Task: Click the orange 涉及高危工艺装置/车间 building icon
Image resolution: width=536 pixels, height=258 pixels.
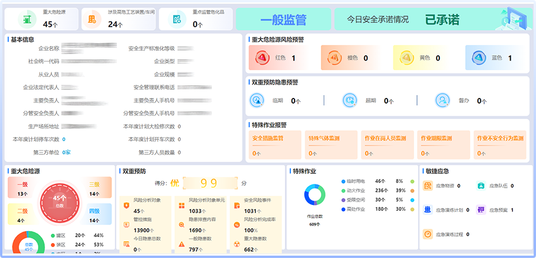Action: click(x=91, y=19)
